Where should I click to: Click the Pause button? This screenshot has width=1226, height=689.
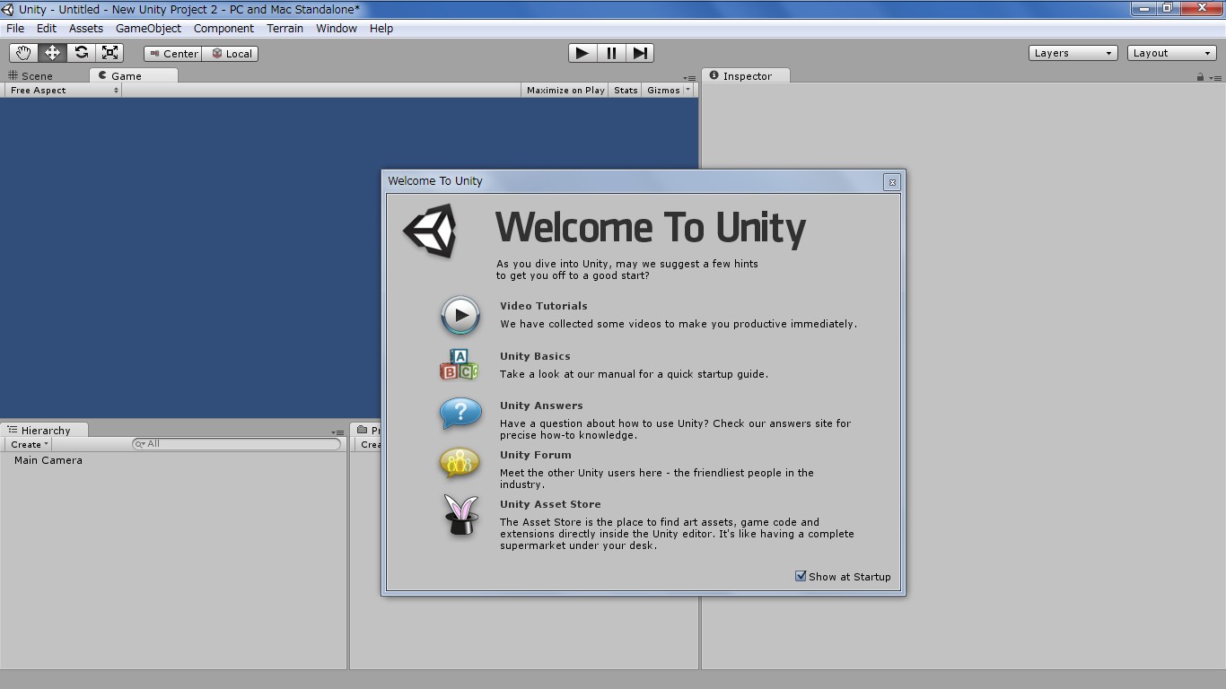tap(611, 53)
